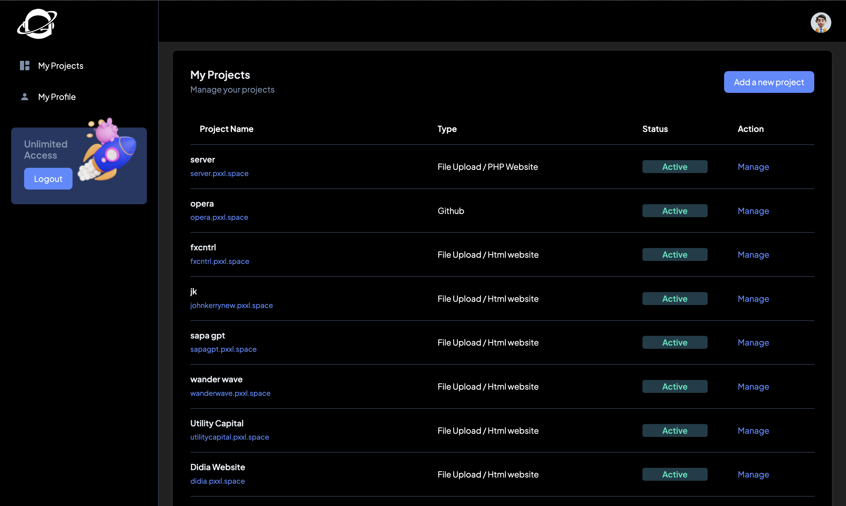Click the Didia Website project name

pyautogui.click(x=217, y=467)
